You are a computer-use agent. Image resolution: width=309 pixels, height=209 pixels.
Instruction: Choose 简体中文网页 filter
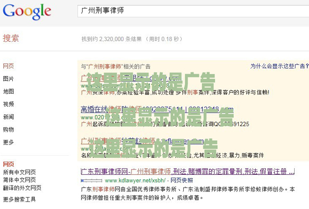click(x=20, y=180)
